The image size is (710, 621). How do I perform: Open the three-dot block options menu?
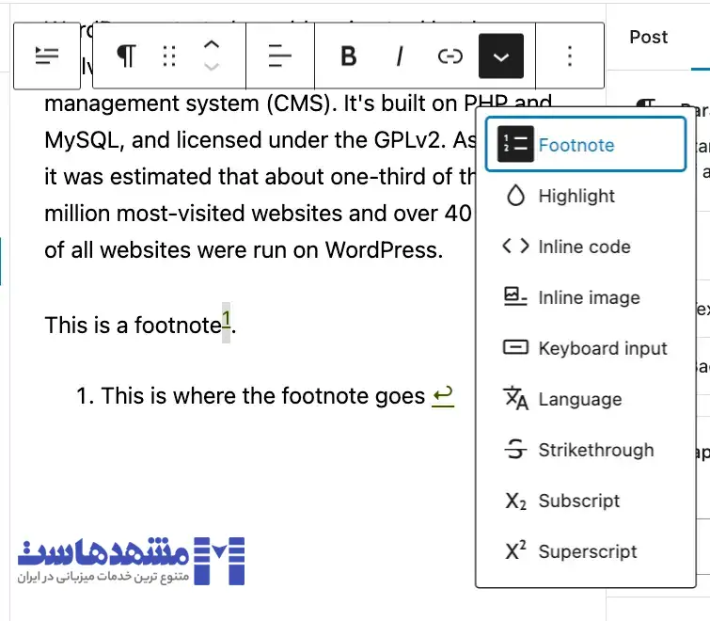[570, 56]
